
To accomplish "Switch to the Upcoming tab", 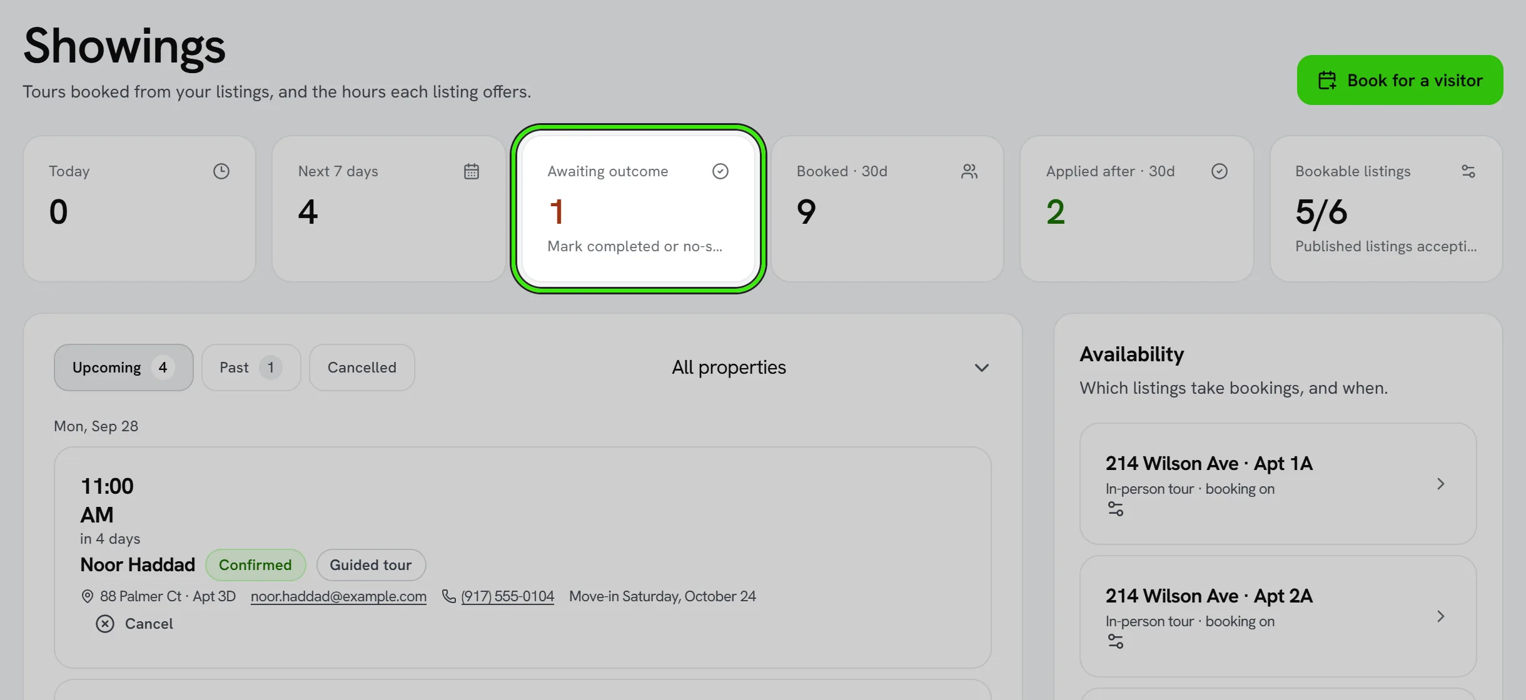I will point(124,367).
